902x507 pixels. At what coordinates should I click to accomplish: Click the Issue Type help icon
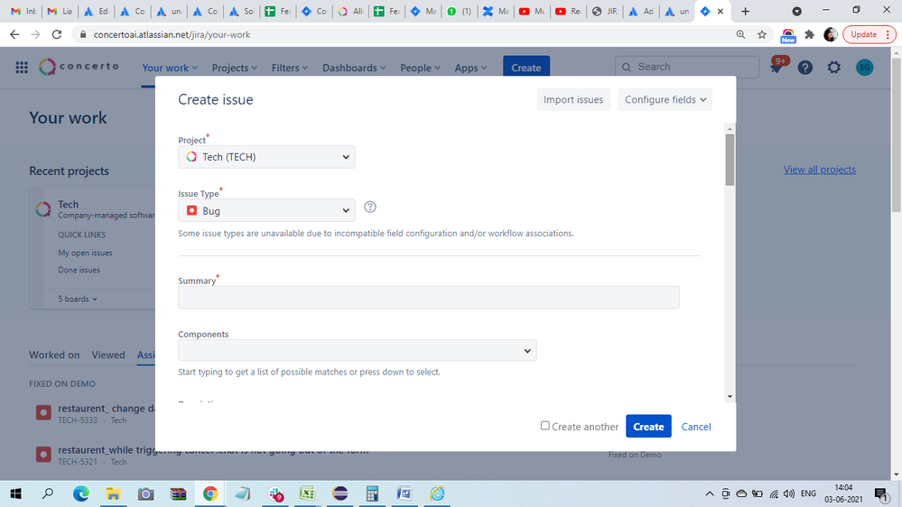point(370,207)
